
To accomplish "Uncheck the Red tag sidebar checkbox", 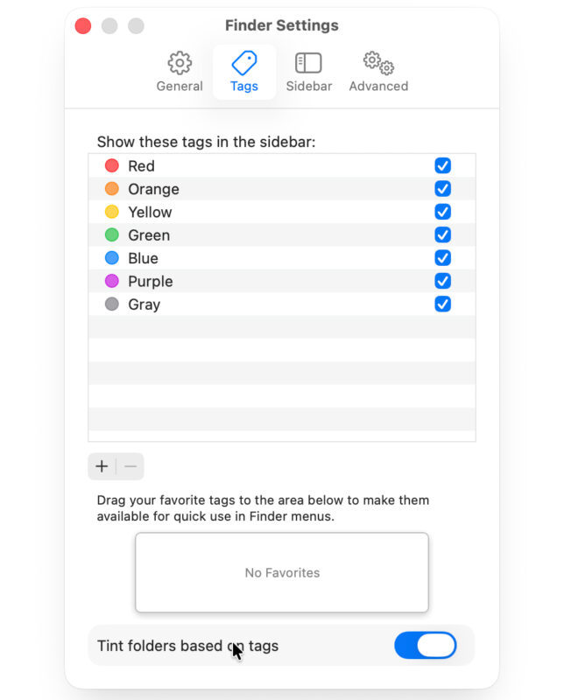I will [x=443, y=166].
